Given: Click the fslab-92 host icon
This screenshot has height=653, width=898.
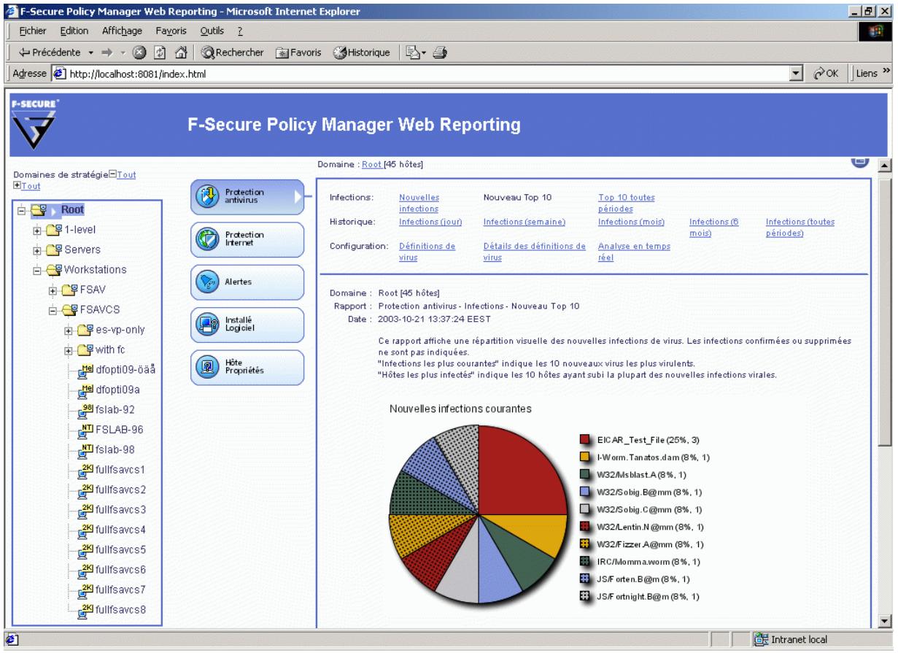Looking at the screenshot, I should [86, 410].
